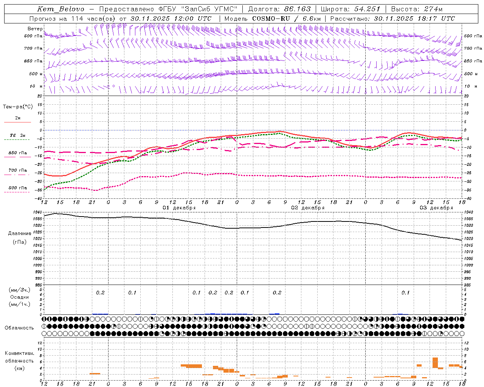
Task: Click the 'Прогноз на 114 часа(ов)' label
Action: point(73,19)
